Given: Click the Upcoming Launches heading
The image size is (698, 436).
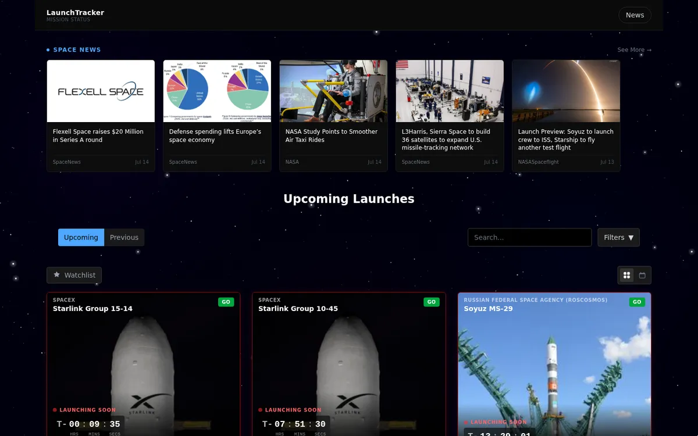Looking at the screenshot, I should [x=349, y=199].
